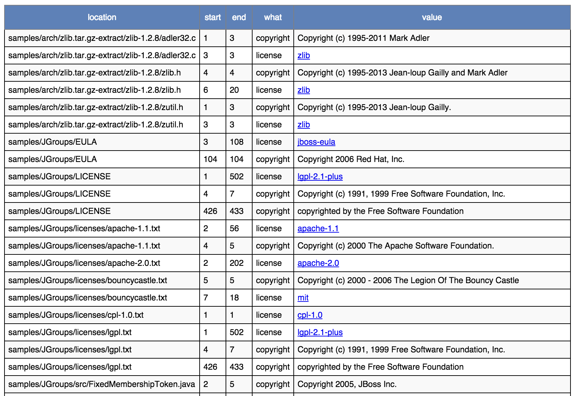Follow the apache-2.0 license link
The height and width of the screenshot is (396, 575).
318,263
